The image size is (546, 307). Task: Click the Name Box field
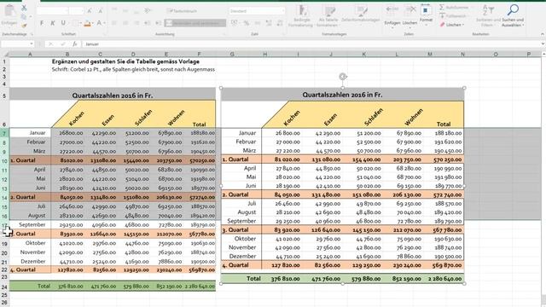point(15,44)
